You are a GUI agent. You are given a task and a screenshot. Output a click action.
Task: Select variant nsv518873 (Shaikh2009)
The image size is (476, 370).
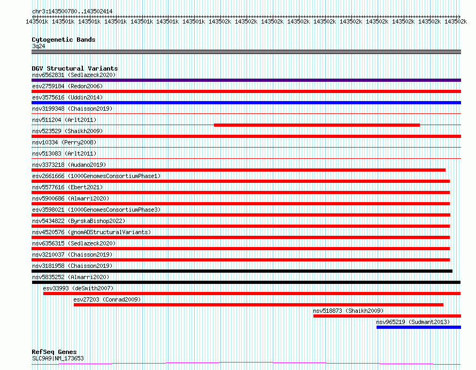point(348,311)
